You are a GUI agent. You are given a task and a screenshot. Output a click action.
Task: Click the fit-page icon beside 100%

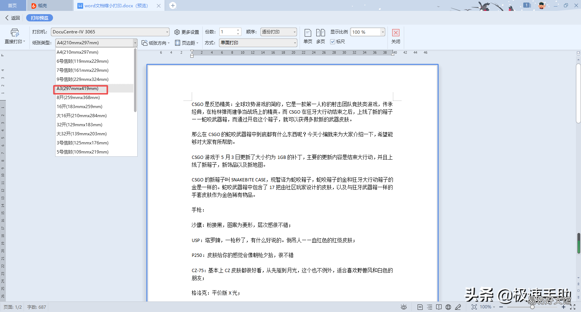[474, 307]
